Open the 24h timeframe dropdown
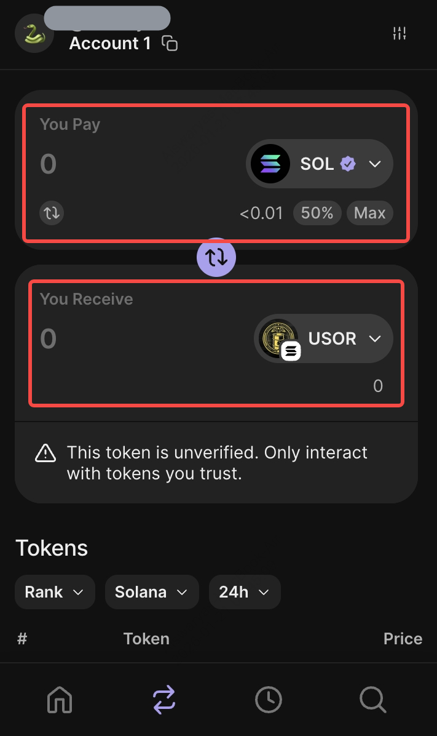The width and height of the screenshot is (437, 736). [x=245, y=592]
